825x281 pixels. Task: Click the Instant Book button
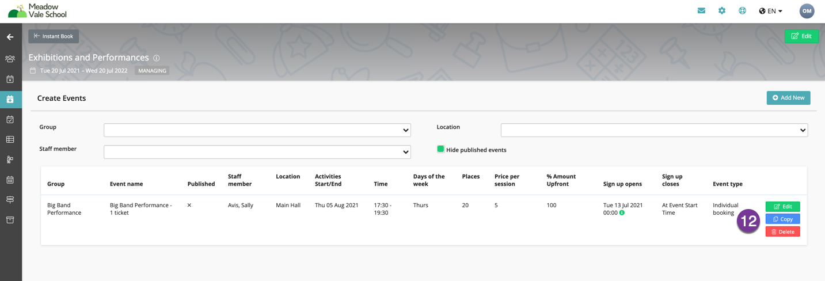(54, 36)
